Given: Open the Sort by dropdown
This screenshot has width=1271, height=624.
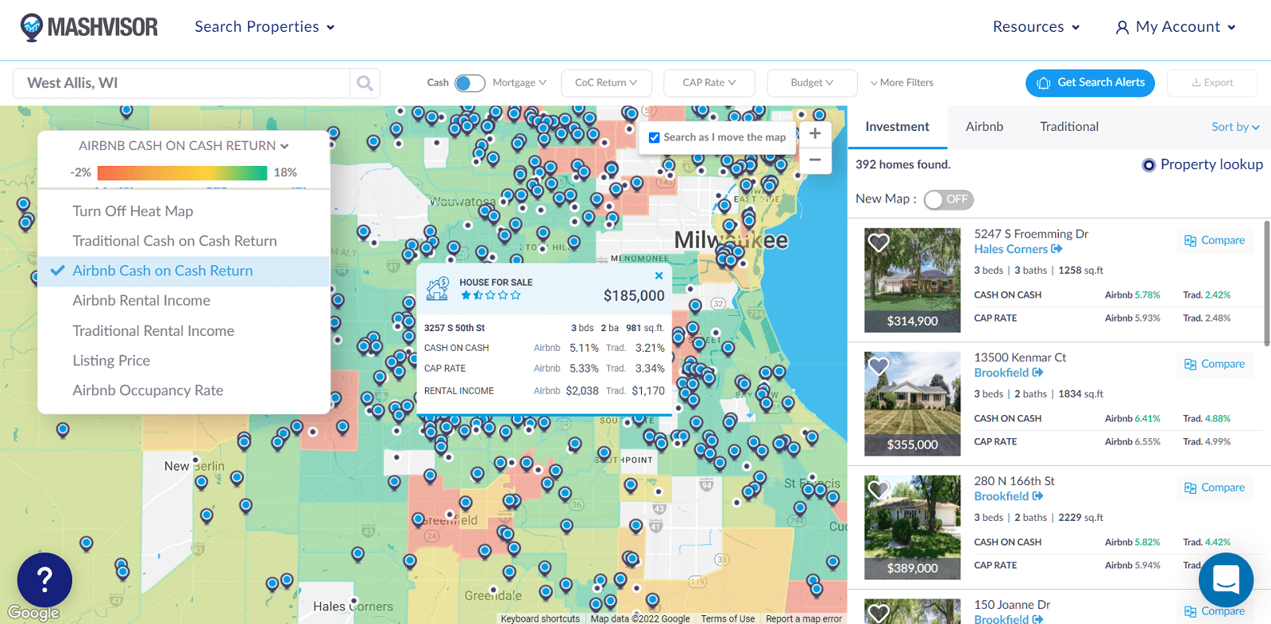Looking at the screenshot, I should [x=1234, y=127].
